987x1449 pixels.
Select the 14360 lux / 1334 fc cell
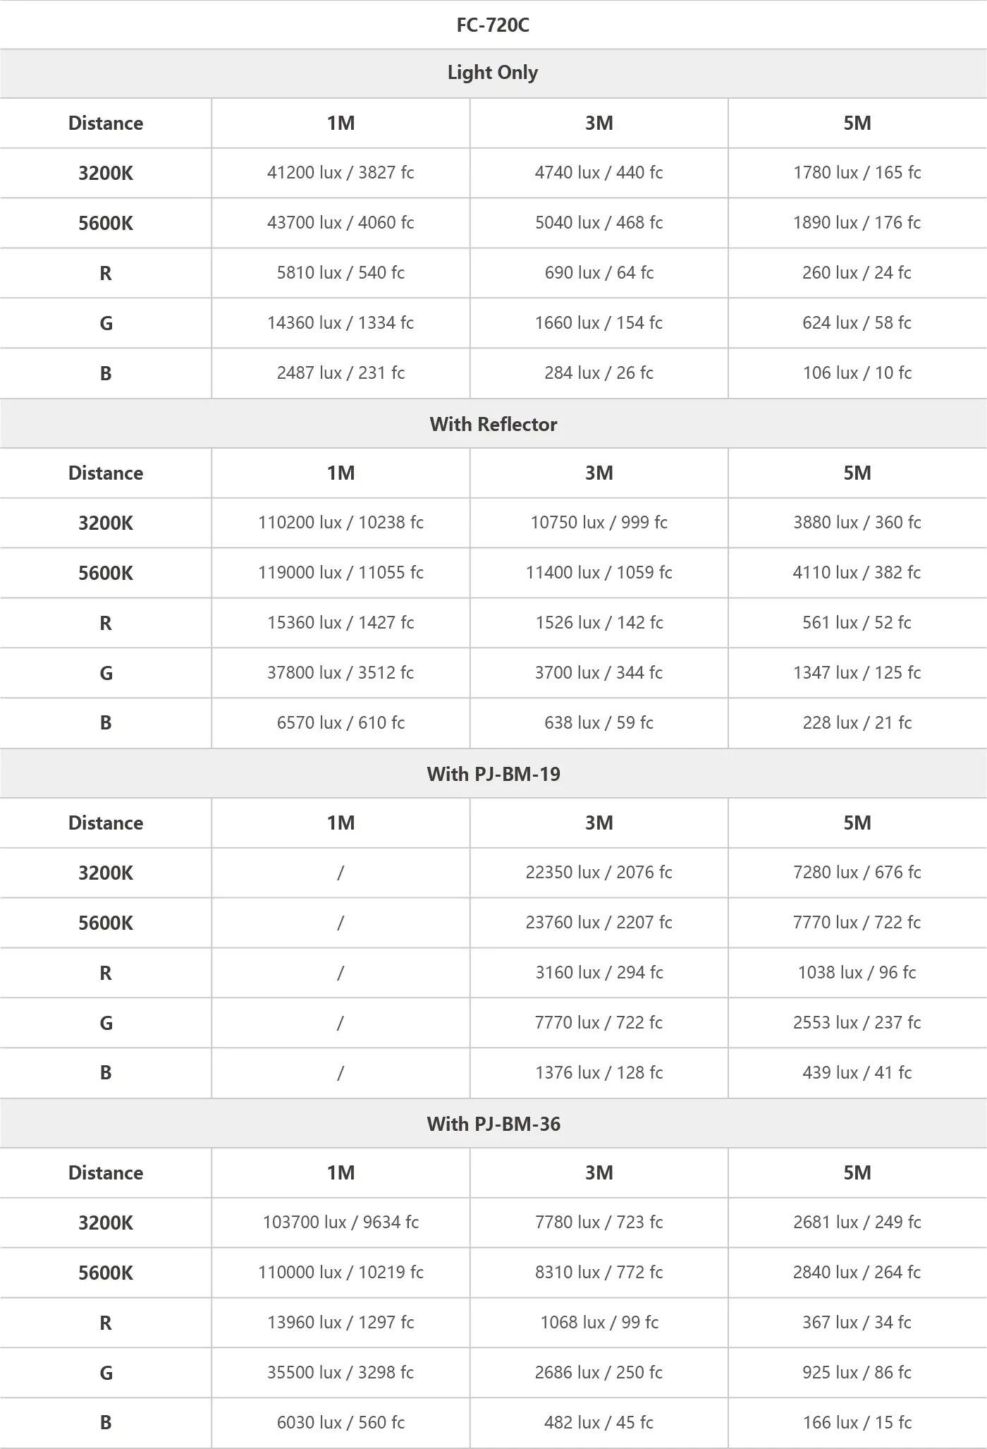[x=341, y=323]
